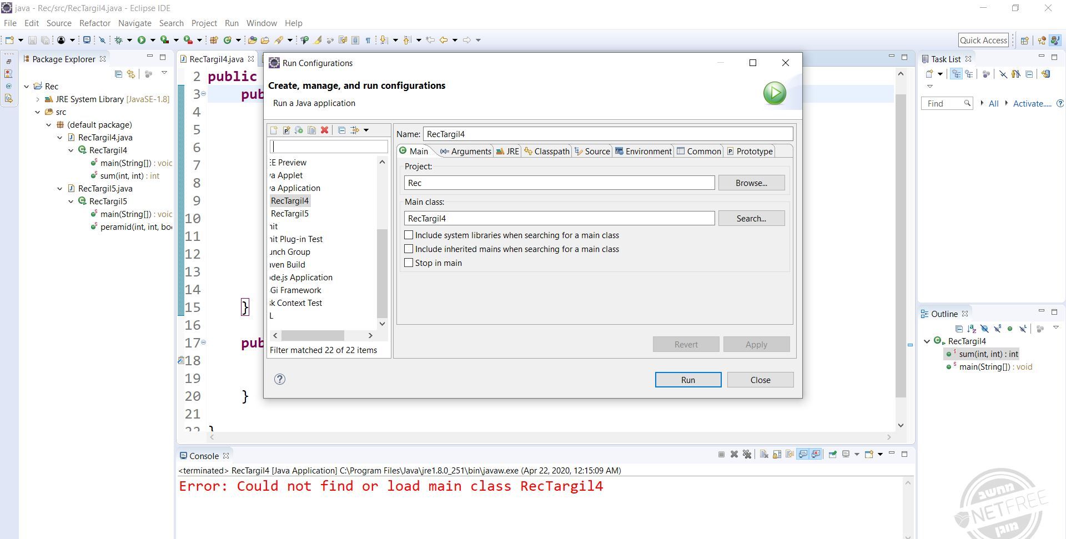Click the configuration filter text box
This screenshot has width=1066, height=539.
[x=329, y=147]
